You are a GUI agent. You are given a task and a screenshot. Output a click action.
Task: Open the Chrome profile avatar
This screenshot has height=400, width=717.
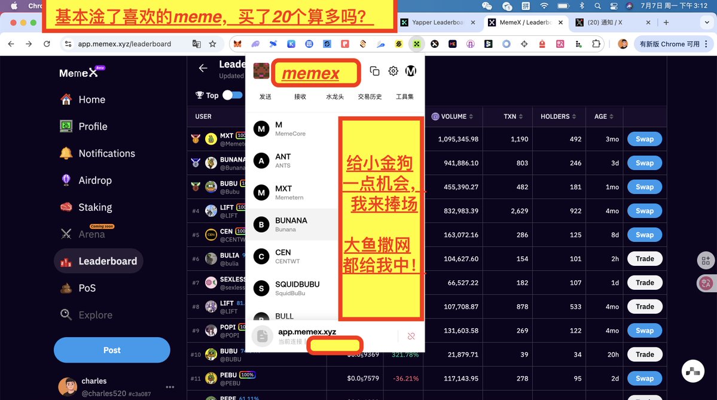(x=623, y=44)
